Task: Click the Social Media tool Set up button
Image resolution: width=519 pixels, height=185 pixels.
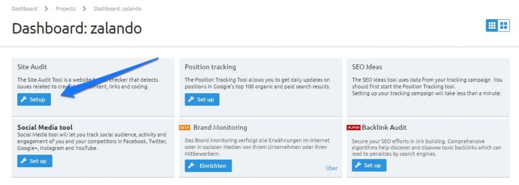Action: pos(35,161)
